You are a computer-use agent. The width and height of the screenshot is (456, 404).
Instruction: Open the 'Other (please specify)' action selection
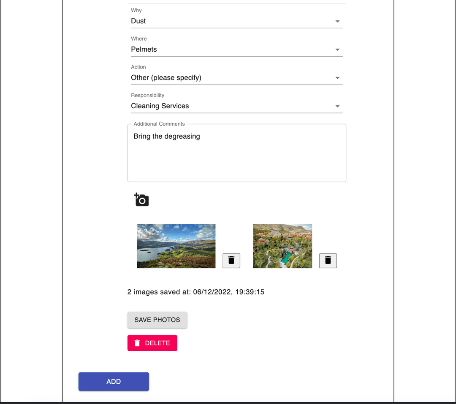(x=166, y=77)
